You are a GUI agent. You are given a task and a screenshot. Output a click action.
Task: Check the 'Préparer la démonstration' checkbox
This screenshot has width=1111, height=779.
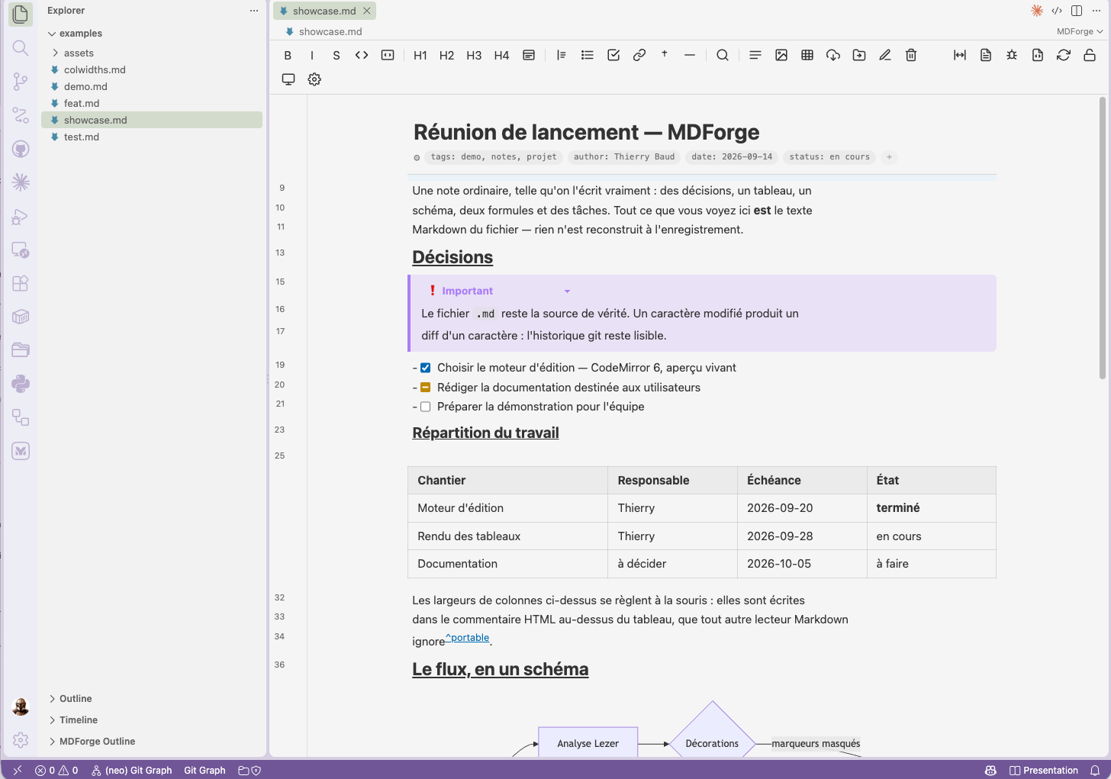point(426,407)
